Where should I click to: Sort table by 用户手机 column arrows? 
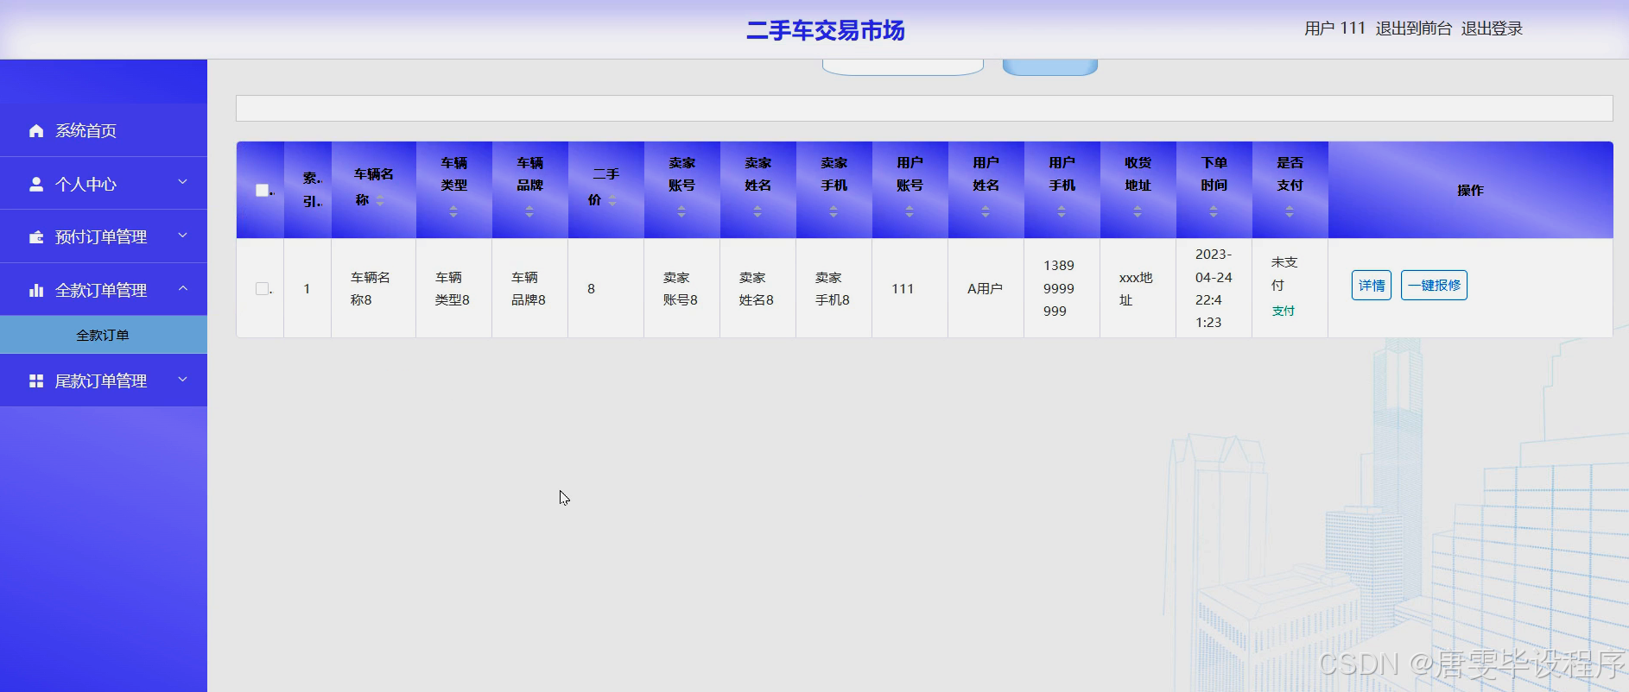click(1062, 211)
